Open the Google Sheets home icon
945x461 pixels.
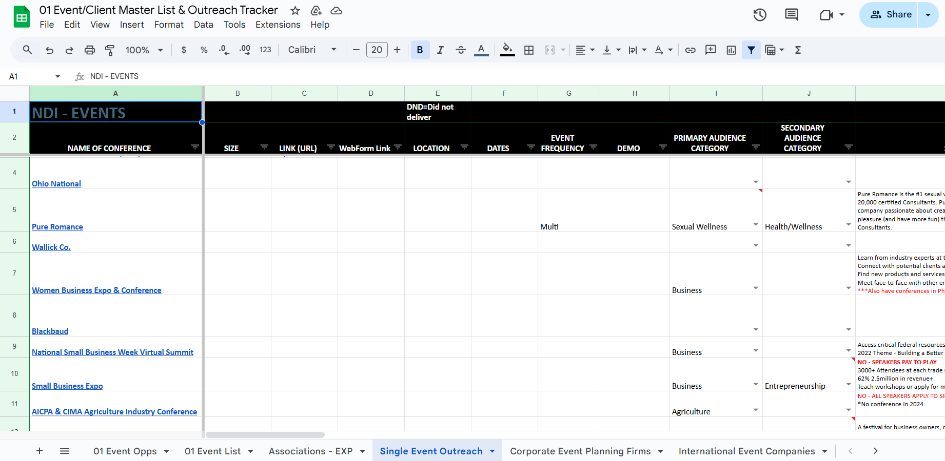[22, 17]
